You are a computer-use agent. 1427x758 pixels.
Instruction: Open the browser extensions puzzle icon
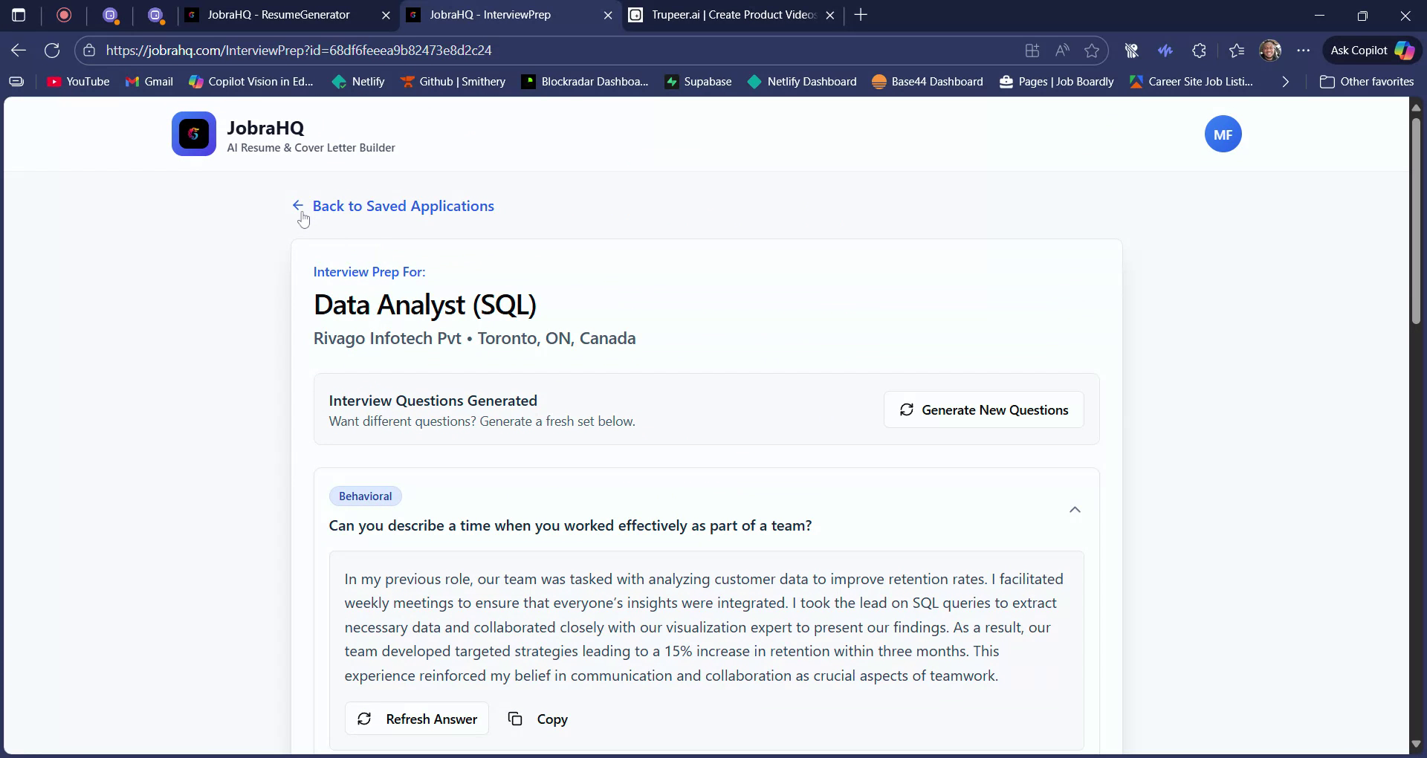[x=1200, y=50]
